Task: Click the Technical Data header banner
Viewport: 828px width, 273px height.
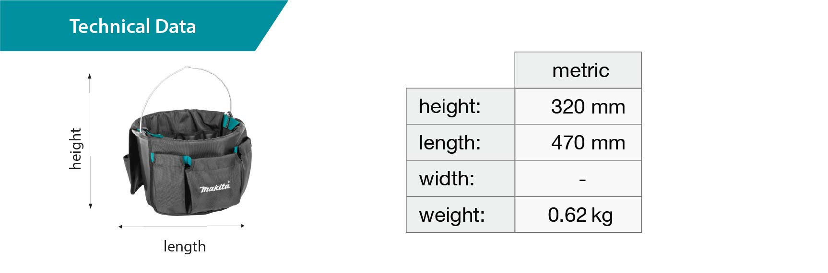Action: tap(132, 26)
